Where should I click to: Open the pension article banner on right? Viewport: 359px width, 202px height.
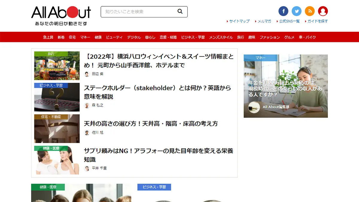click(x=285, y=86)
